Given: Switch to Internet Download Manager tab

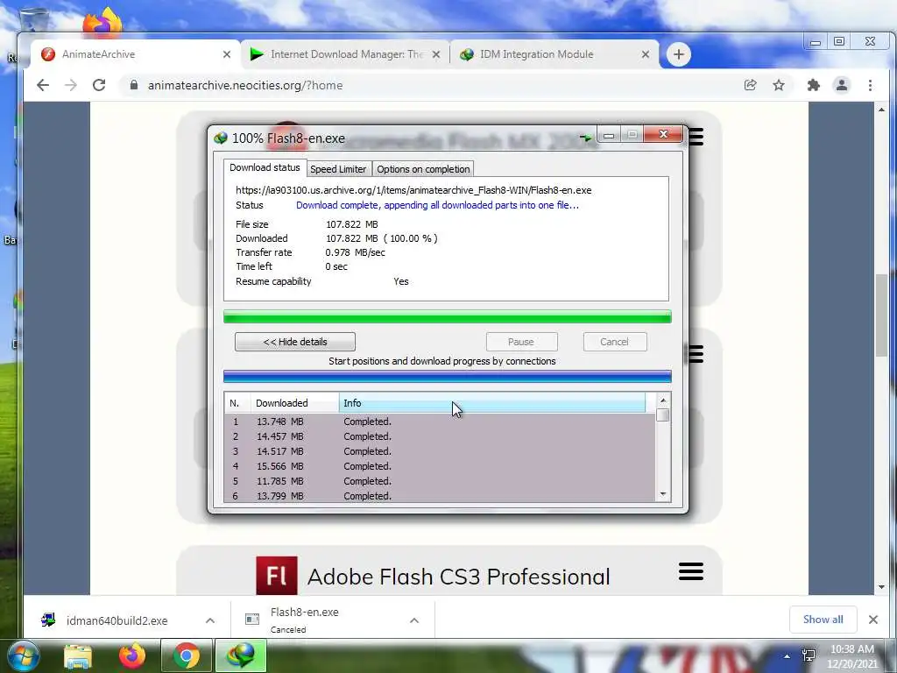Looking at the screenshot, I should (x=345, y=54).
